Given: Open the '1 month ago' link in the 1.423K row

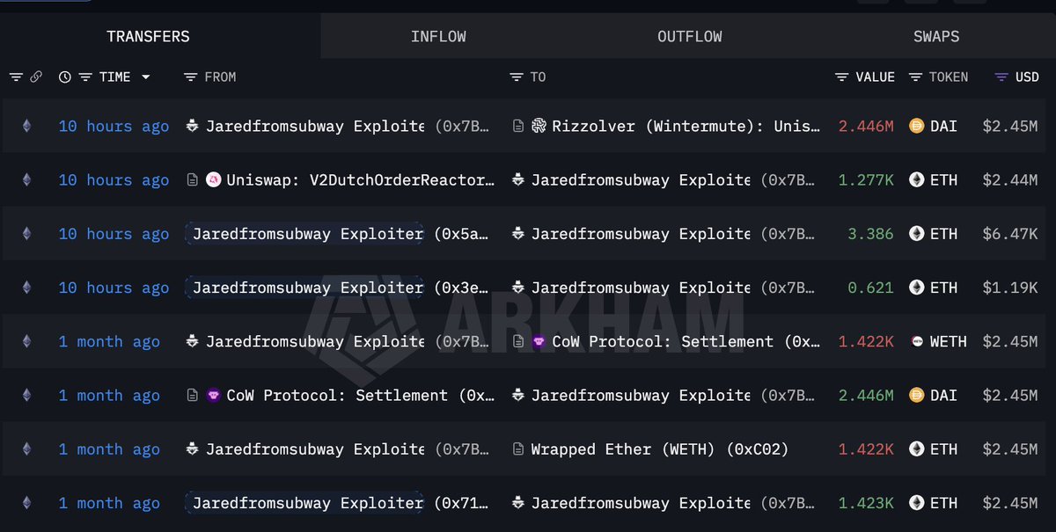Looking at the screenshot, I should [109, 503].
